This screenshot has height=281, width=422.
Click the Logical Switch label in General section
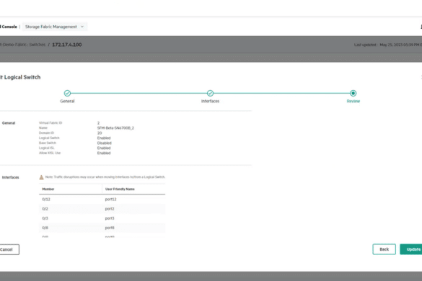click(x=49, y=138)
